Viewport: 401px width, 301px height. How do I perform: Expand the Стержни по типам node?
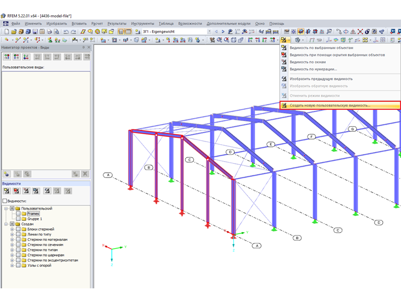pyautogui.click(x=12, y=250)
